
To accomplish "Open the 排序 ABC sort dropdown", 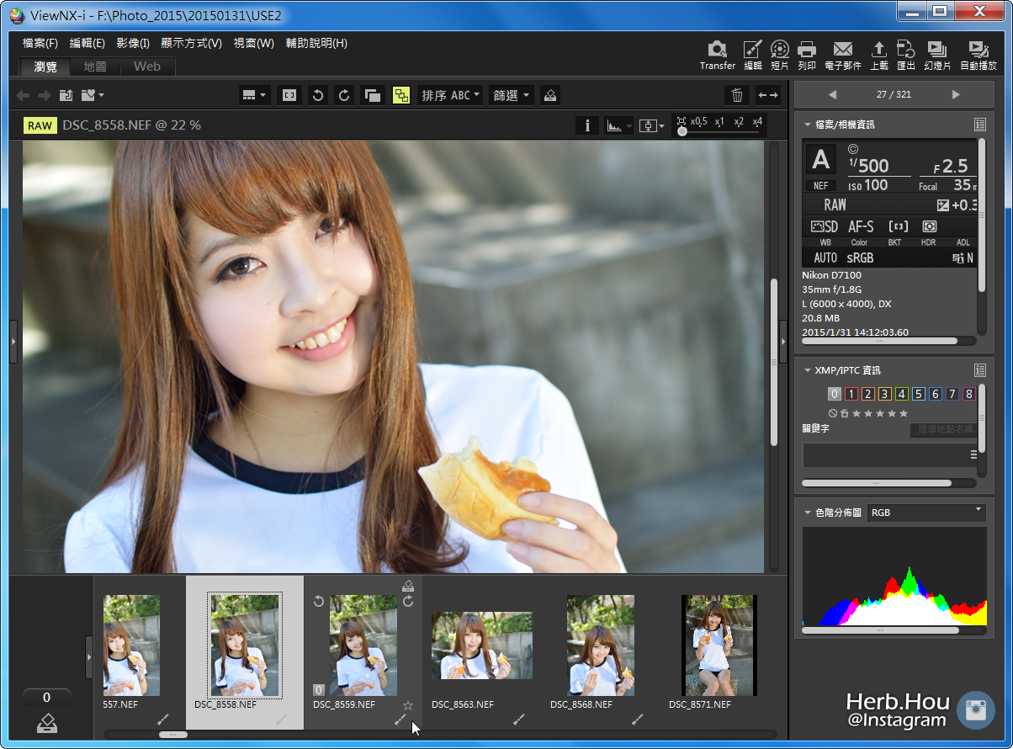I will pyautogui.click(x=450, y=95).
